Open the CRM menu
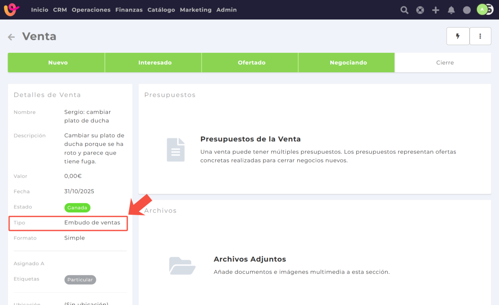499x305 pixels. pos(60,10)
